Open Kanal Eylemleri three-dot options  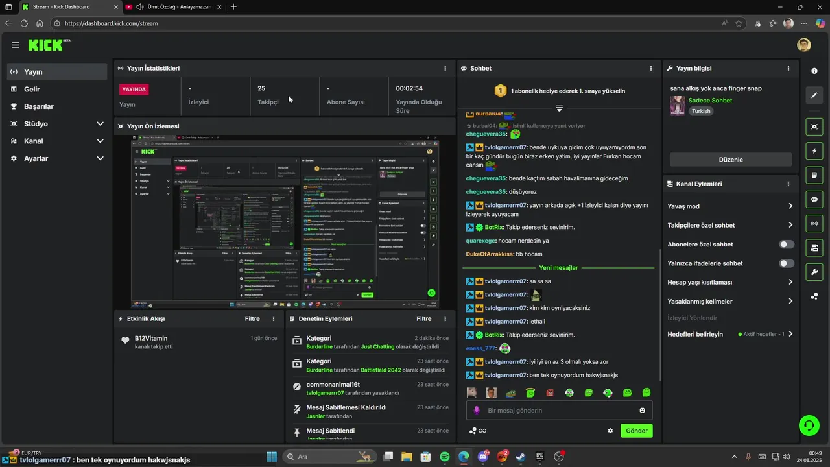pos(788,184)
